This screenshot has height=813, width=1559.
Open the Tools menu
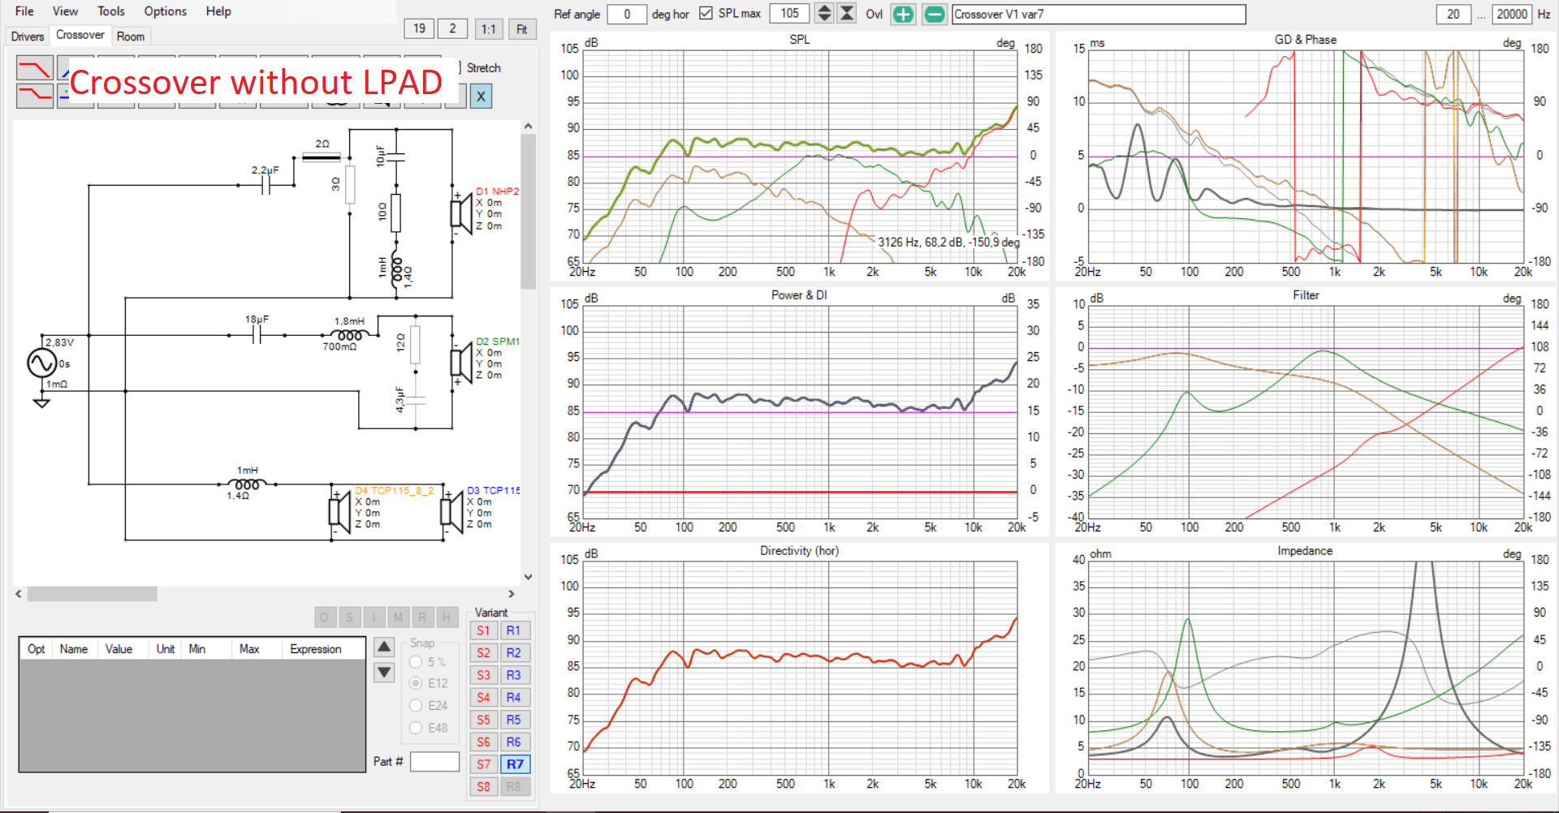(111, 11)
